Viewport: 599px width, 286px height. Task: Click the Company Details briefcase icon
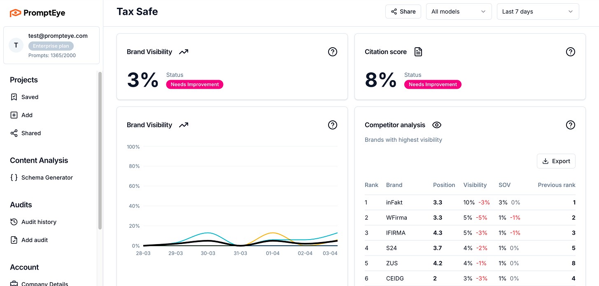click(14, 284)
